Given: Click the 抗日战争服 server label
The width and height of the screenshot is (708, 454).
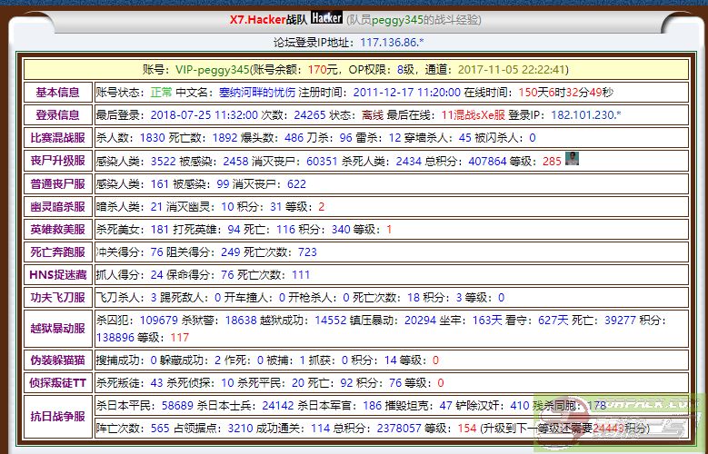Looking at the screenshot, I should click(57, 416).
